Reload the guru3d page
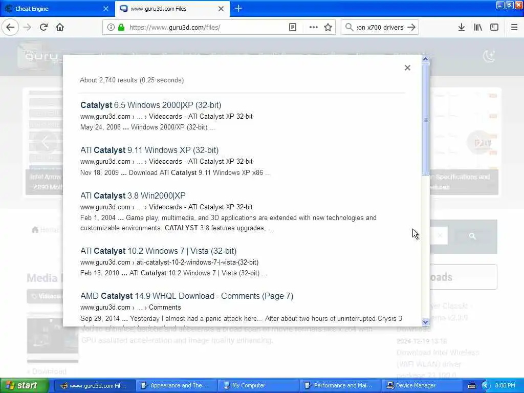 click(x=43, y=28)
